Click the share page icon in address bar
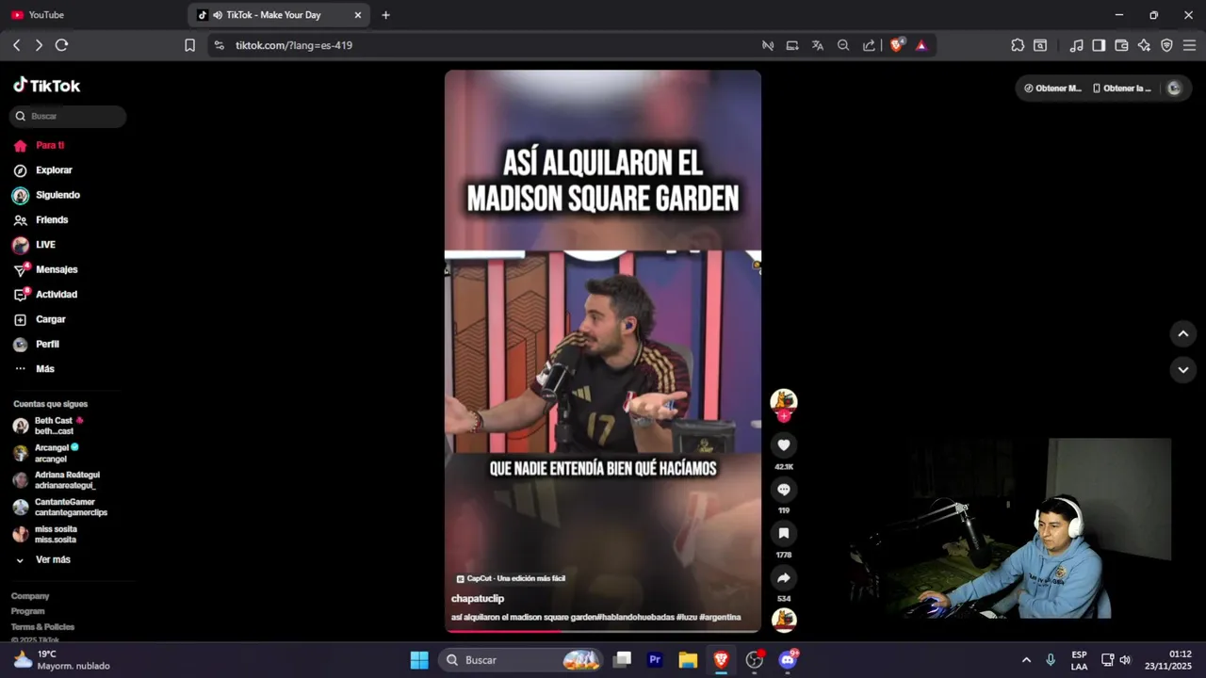The image size is (1206, 678). (x=869, y=45)
